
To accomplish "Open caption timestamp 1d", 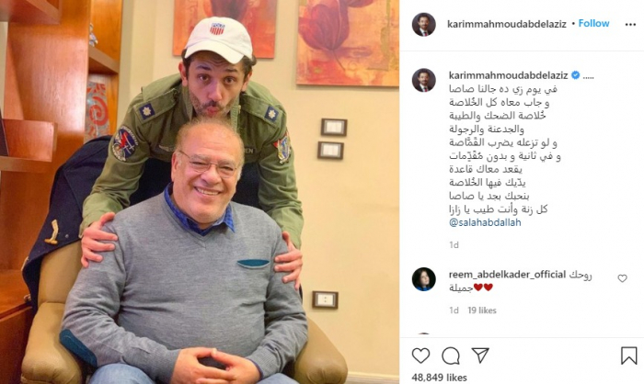I will coord(454,245).
